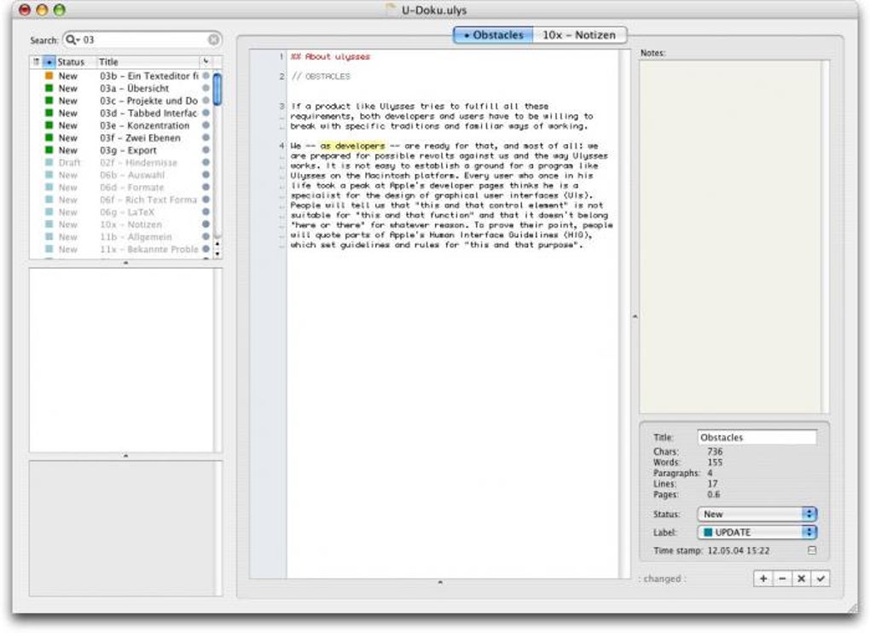Click the list scrollbar up arrow

pos(217,243)
